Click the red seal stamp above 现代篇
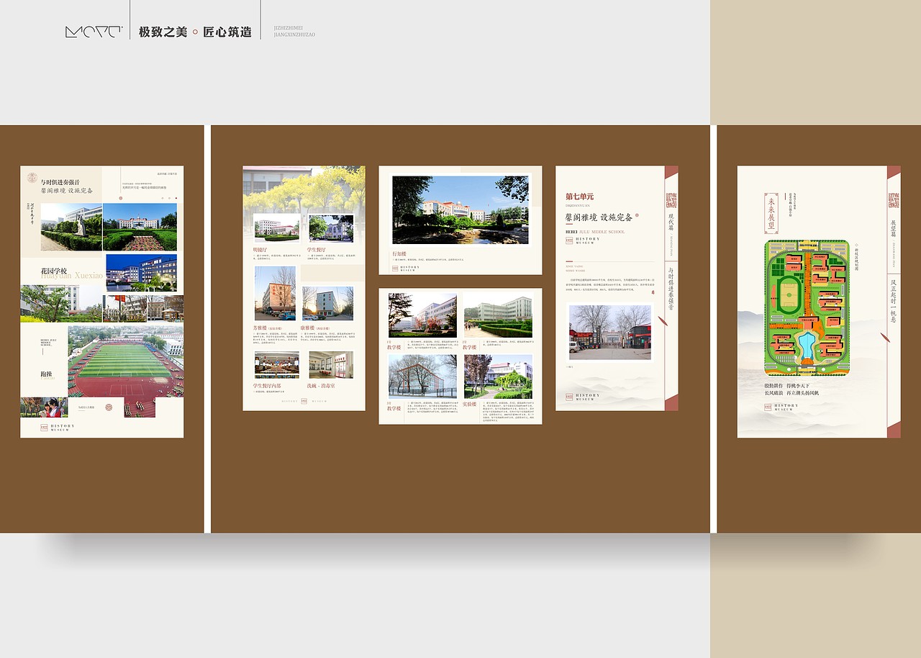Screen dimensions: 921x658 tap(672, 199)
